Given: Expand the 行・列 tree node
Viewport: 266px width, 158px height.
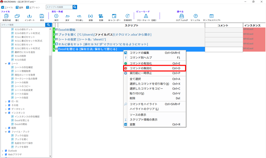Looking at the screenshot, I should (x=6, y=101).
